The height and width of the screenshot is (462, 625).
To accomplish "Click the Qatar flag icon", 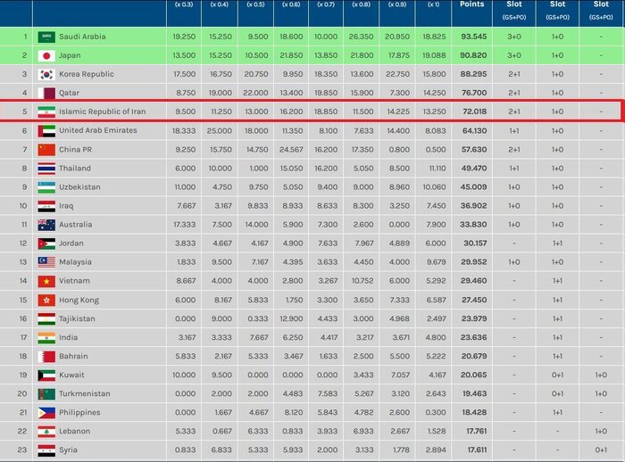I will pyautogui.click(x=46, y=93).
